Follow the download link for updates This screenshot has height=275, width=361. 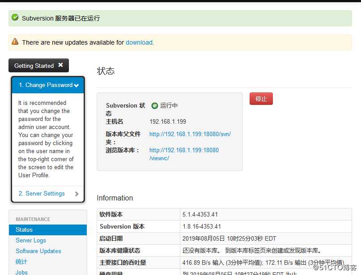(139, 42)
